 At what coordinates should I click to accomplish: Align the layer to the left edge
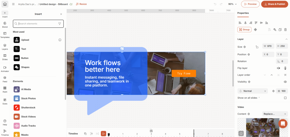pyautogui.click(x=240, y=23)
